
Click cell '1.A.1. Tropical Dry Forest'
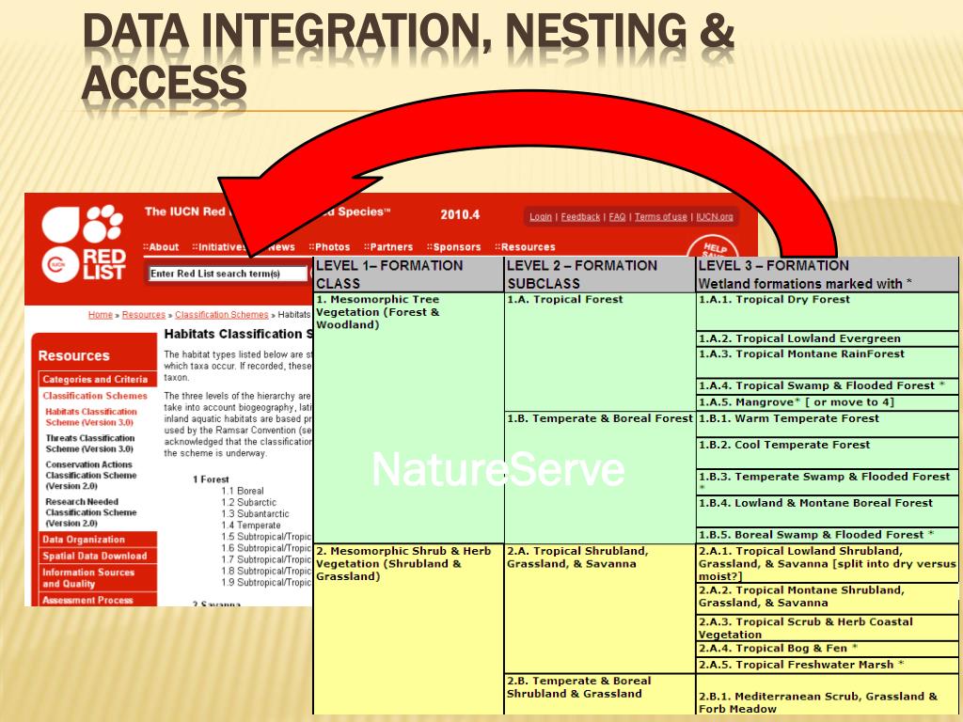pyautogui.click(x=828, y=311)
